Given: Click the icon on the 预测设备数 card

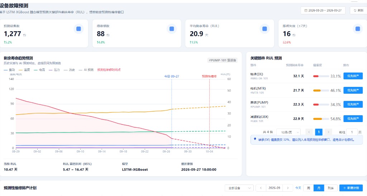Looking at the screenshot, I should pyautogui.click(x=78, y=29).
